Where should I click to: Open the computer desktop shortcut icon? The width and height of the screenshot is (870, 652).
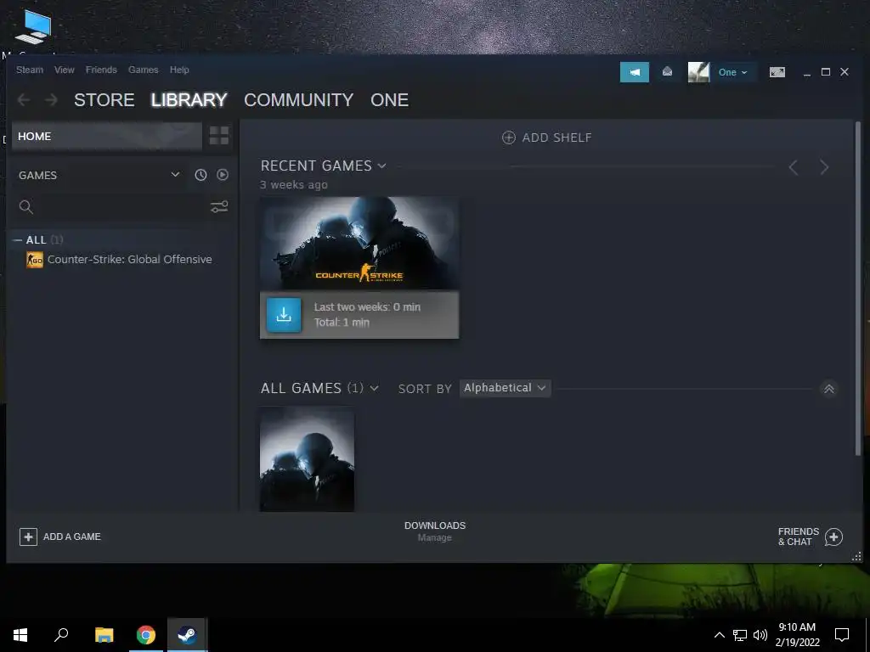[33, 27]
